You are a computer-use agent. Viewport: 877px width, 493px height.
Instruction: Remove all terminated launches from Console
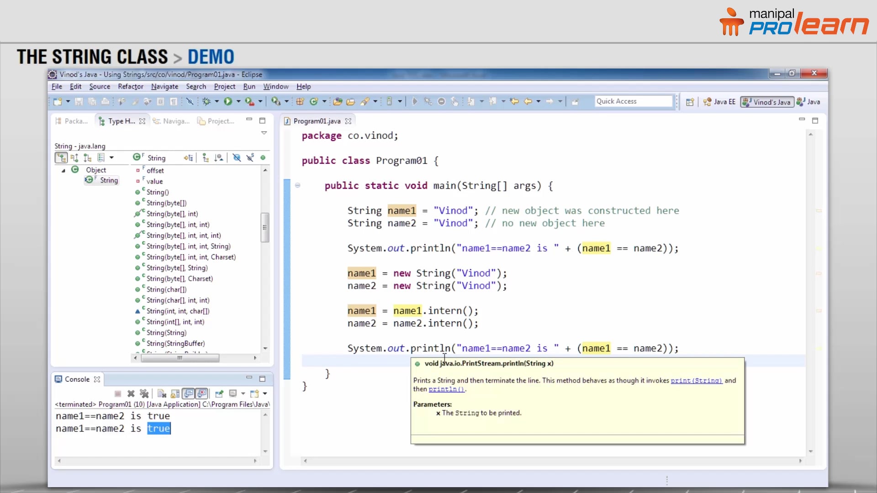point(145,393)
